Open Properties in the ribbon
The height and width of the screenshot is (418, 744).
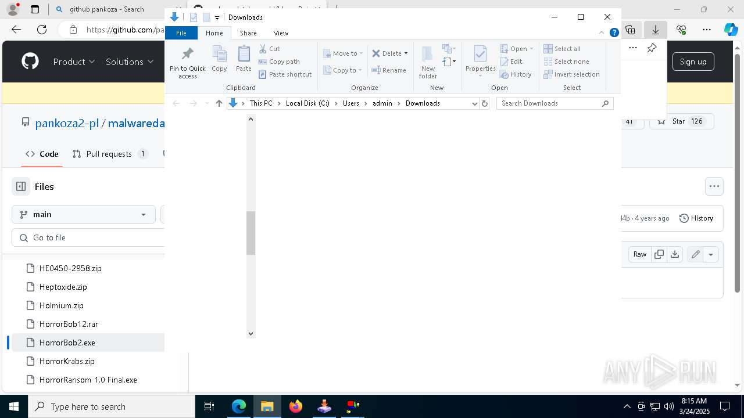click(480, 62)
